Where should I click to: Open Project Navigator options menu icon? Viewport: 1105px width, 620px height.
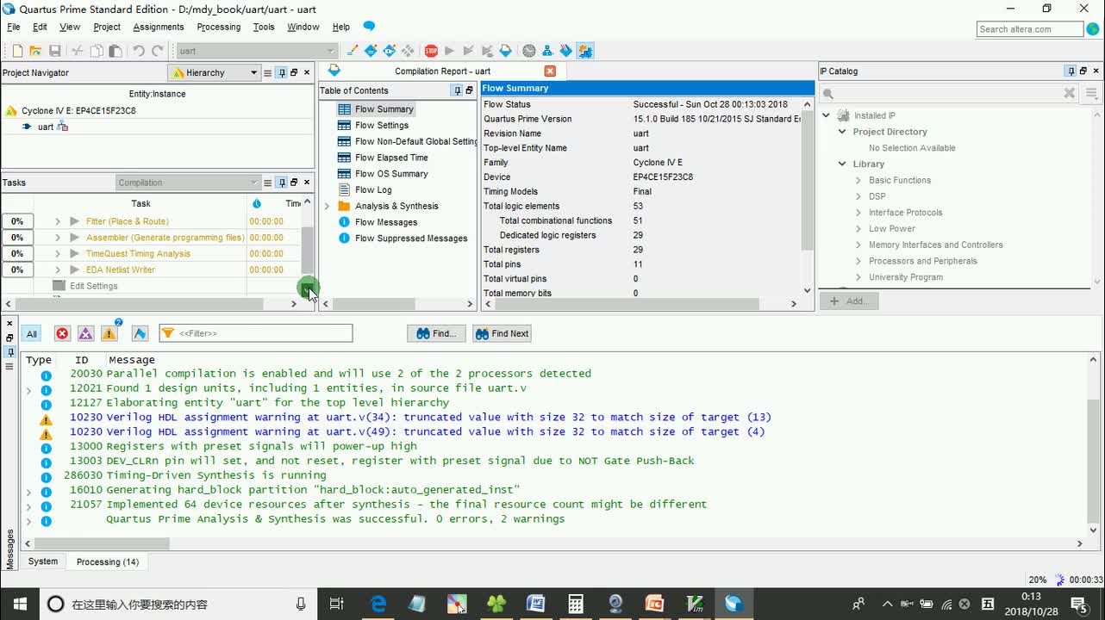(267, 73)
